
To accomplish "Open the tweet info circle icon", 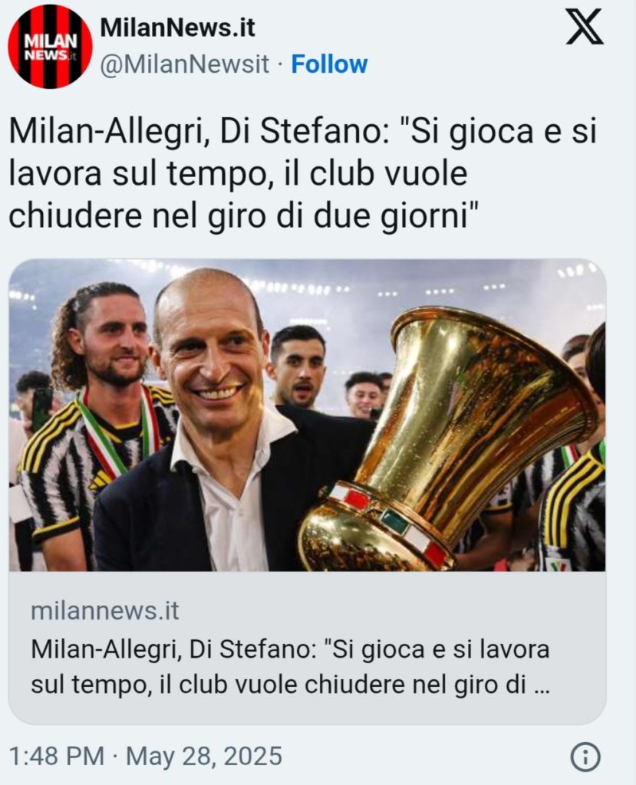I will click(x=585, y=757).
